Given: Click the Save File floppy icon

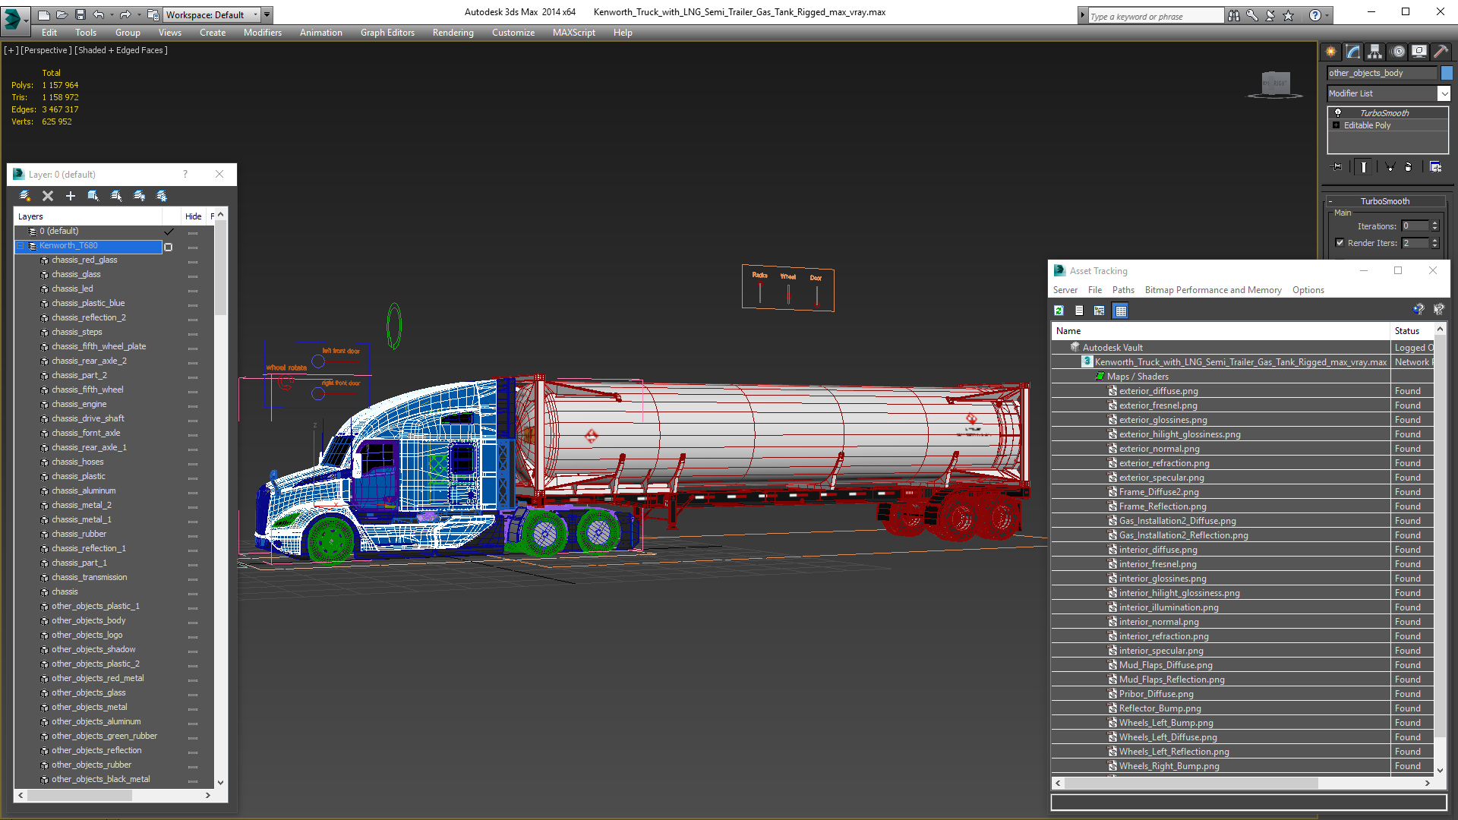Looking at the screenshot, I should (x=80, y=14).
